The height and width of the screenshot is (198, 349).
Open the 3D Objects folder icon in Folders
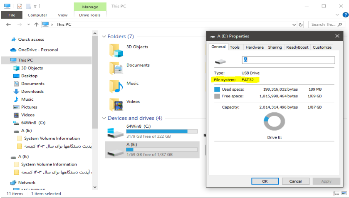click(x=116, y=50)
